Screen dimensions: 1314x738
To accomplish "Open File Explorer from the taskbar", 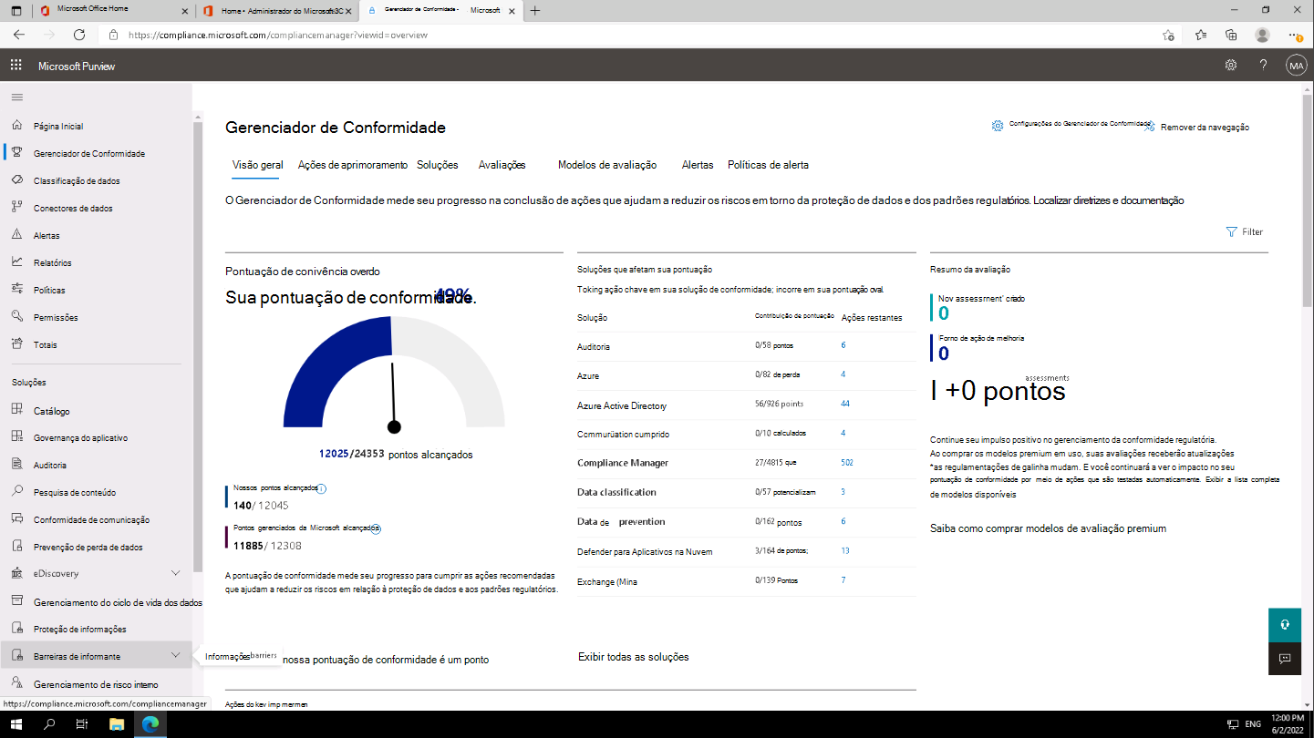I will click(117, 724).
